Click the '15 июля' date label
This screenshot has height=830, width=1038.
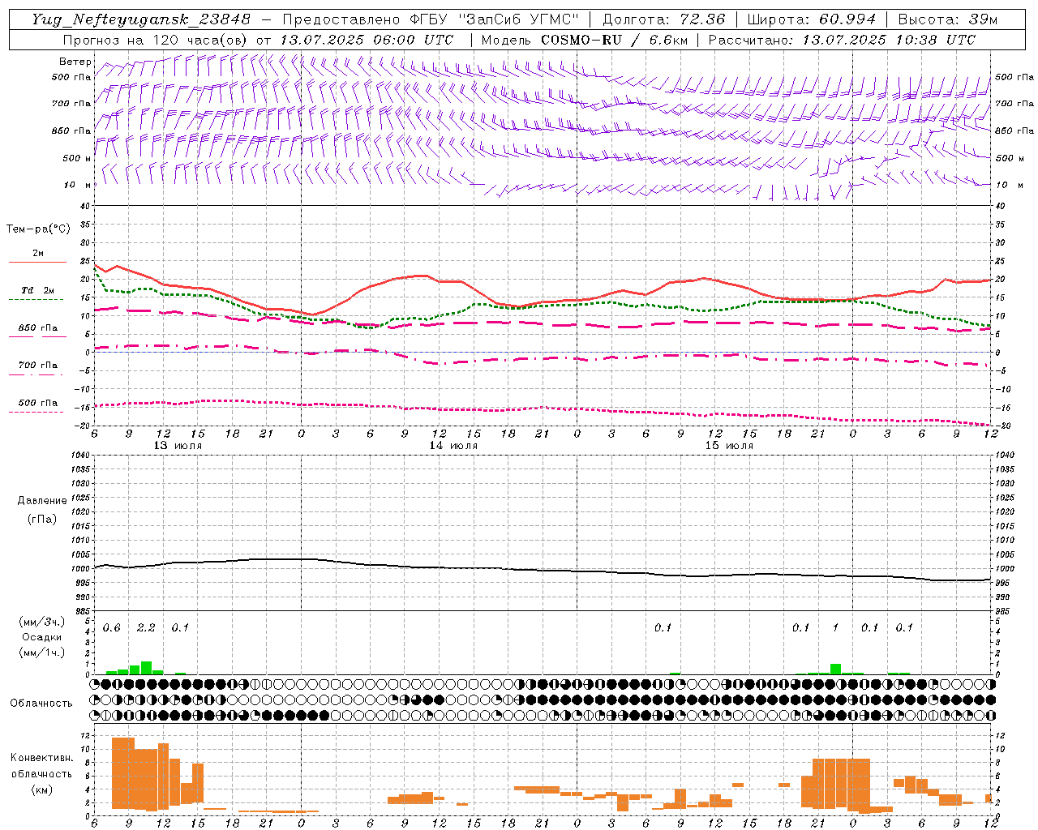[729, 446]
